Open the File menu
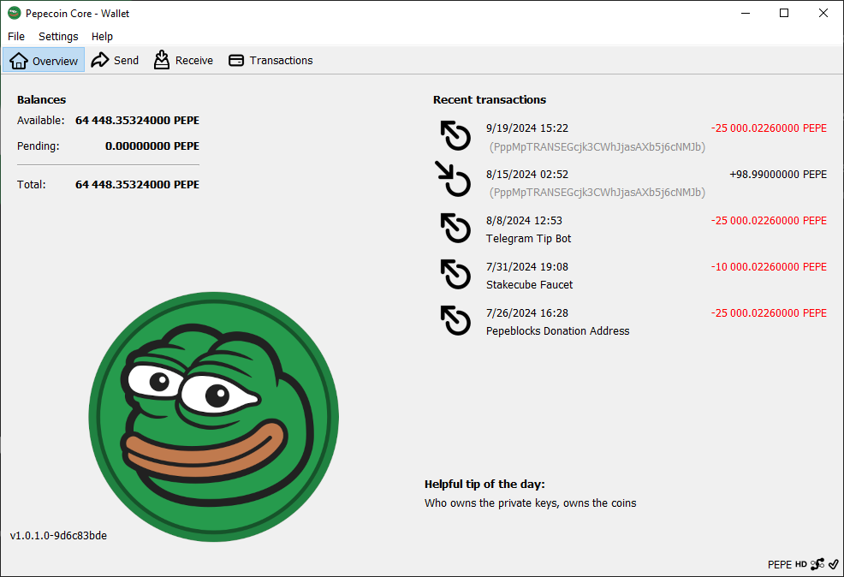This screenshot has width=844, height=577. [x=15, y=36]
